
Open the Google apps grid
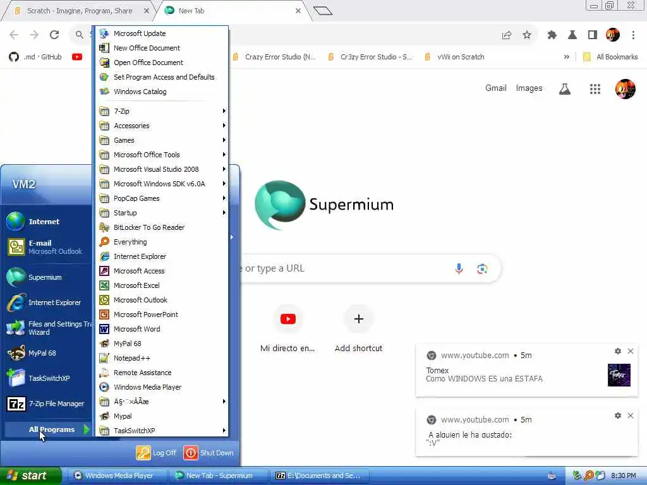point(595,88)
